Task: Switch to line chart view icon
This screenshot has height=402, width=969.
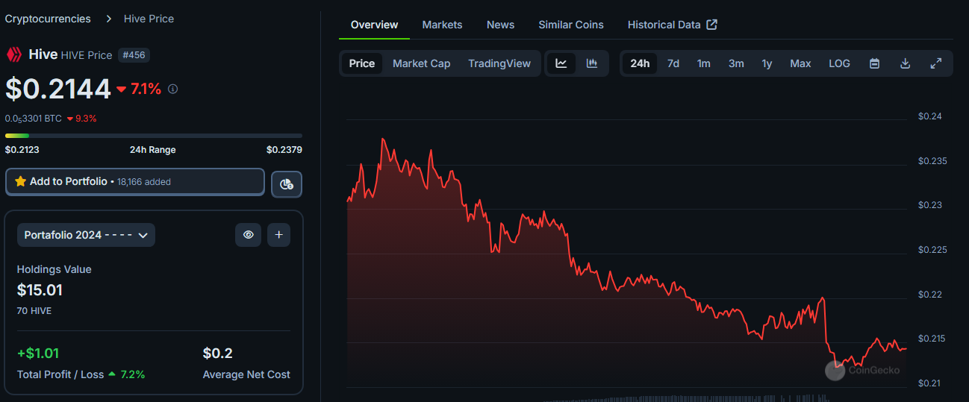Action: (561, 63)
